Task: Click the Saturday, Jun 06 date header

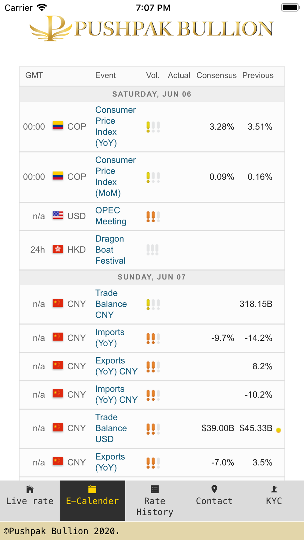Action: (x=152, y=94)
